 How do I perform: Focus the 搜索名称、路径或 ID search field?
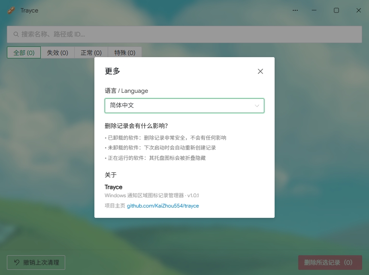click(x=184, y=34)
